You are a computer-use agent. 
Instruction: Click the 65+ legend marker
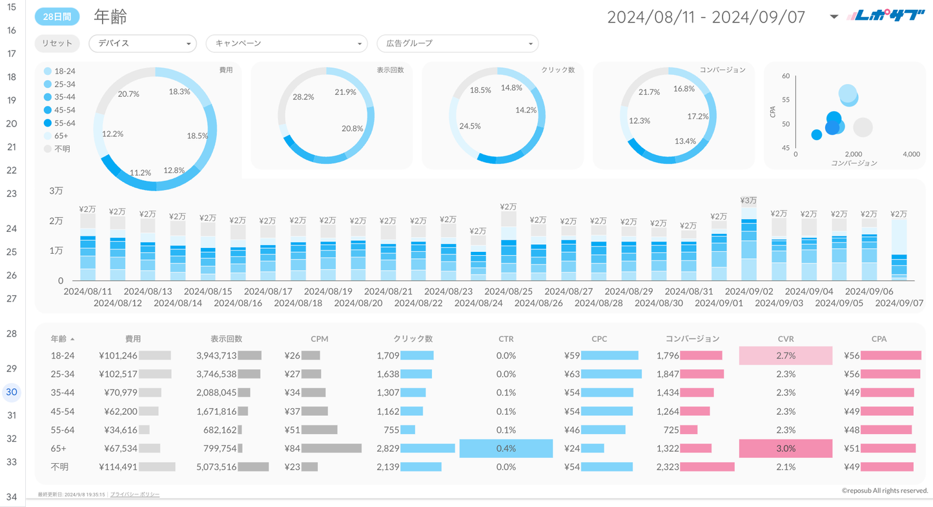click(x=48, y=136)
